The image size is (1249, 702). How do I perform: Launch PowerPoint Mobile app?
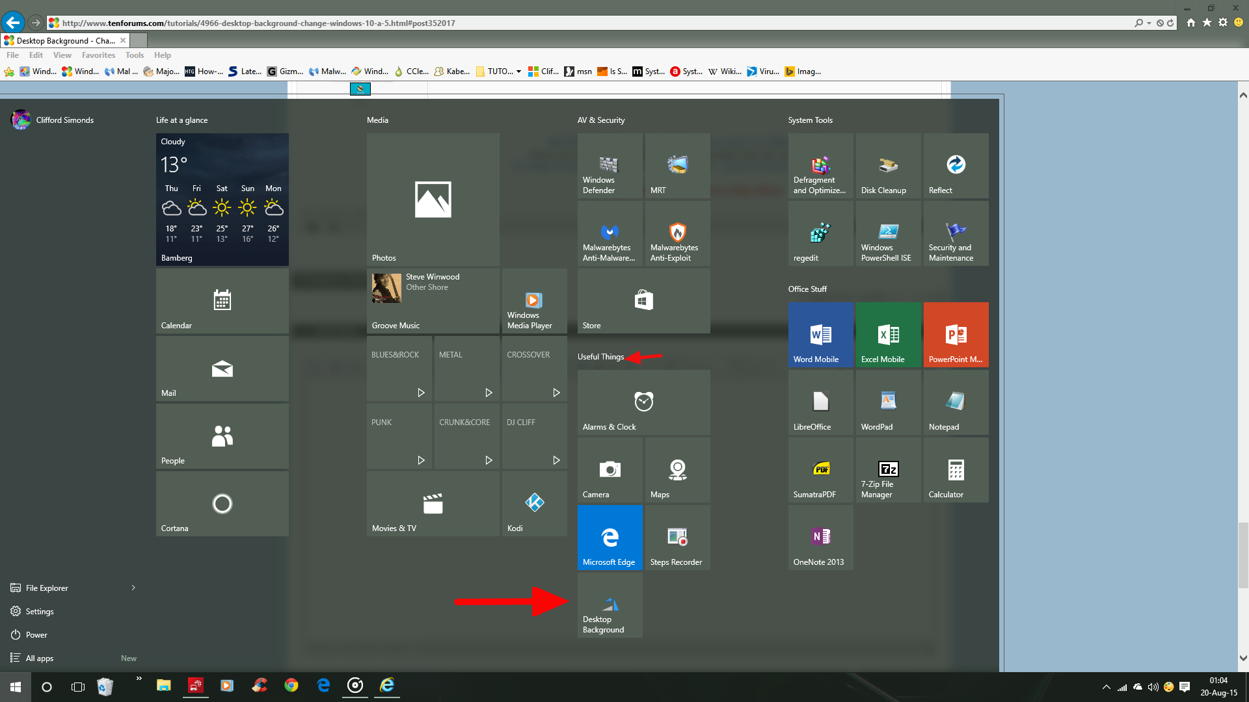(x=955, y=334)
